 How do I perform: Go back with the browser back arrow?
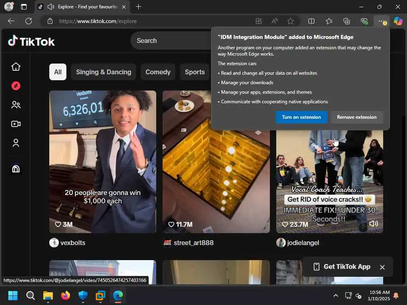pyautogui.click(x=11, y=21)
